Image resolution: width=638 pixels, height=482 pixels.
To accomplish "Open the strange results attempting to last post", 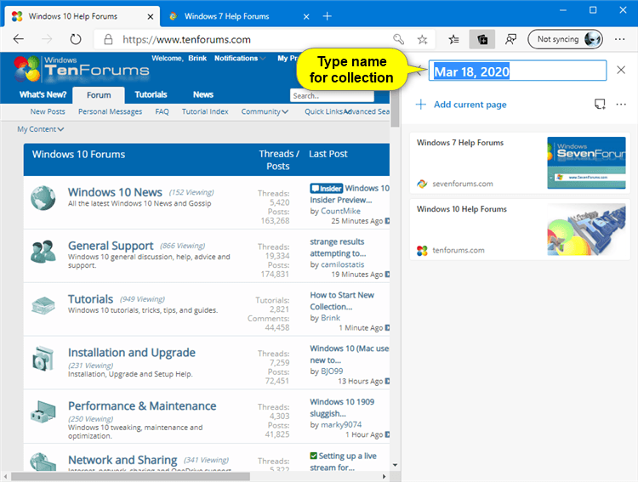I will pos(338,247).
